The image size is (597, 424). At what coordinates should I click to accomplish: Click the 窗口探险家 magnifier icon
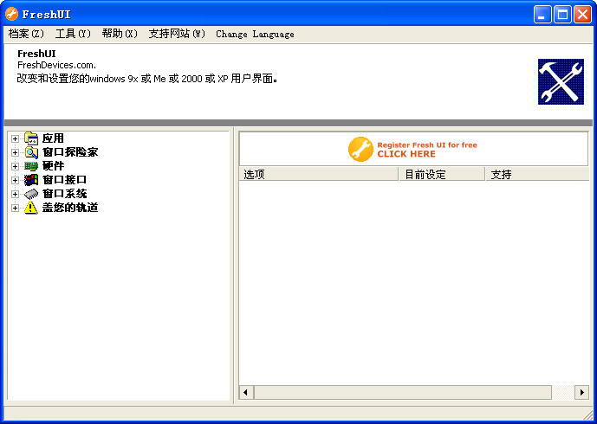tap(31, 152)
